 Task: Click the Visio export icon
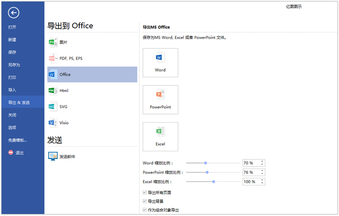click(53, 123)
